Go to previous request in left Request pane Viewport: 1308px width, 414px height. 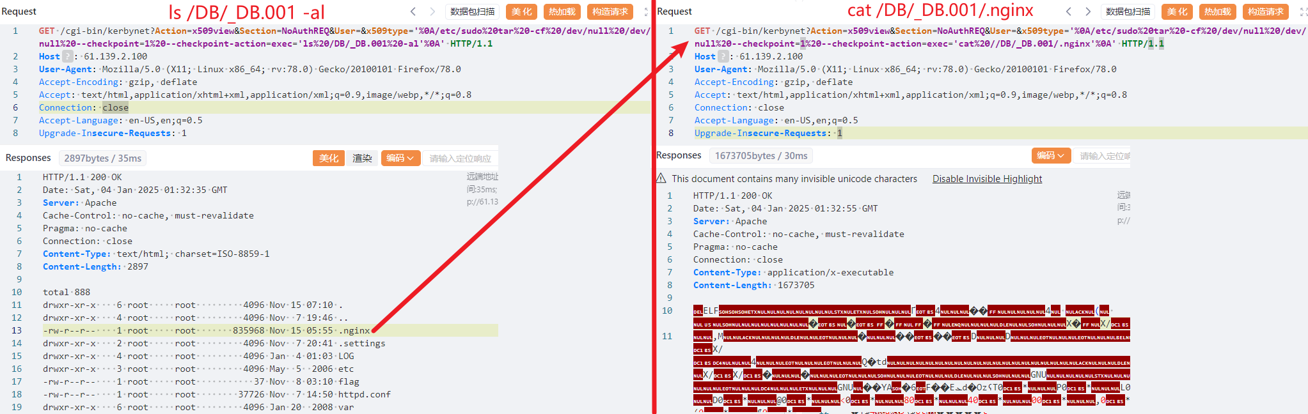point(413,11)
